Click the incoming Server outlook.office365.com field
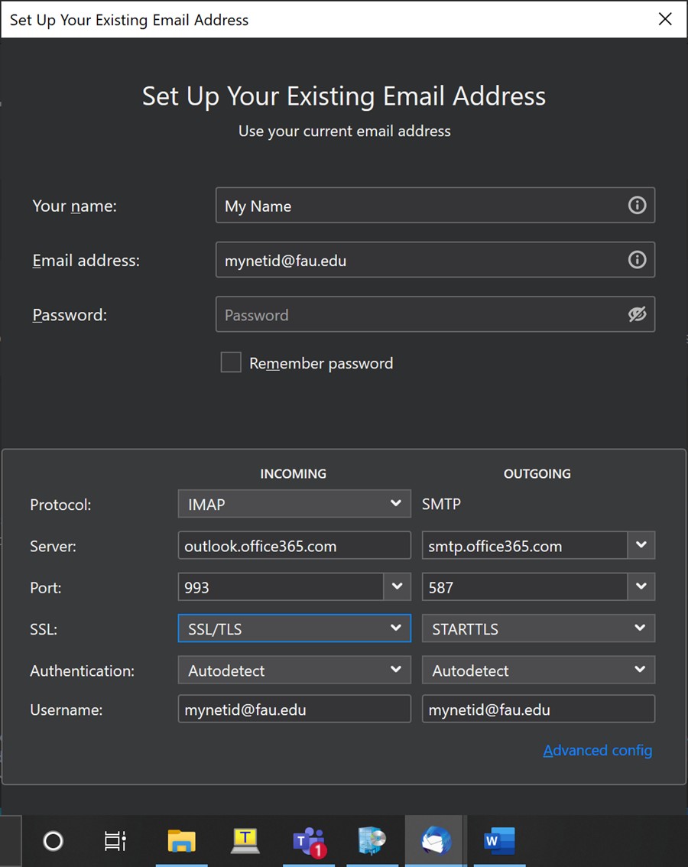The width and height of the screenshot is (688, 867). click(x=294, y=546)
